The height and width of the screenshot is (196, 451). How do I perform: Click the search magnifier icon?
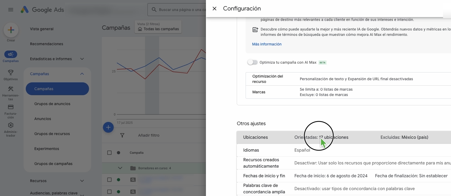[154, 10]
